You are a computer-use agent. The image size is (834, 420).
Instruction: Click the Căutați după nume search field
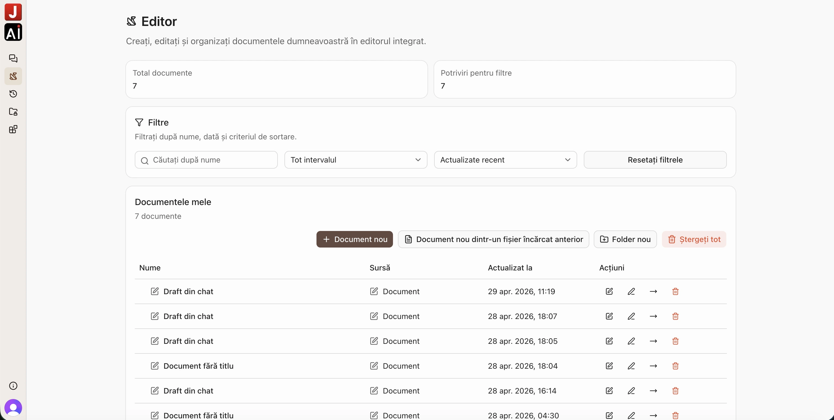(206, 160)
